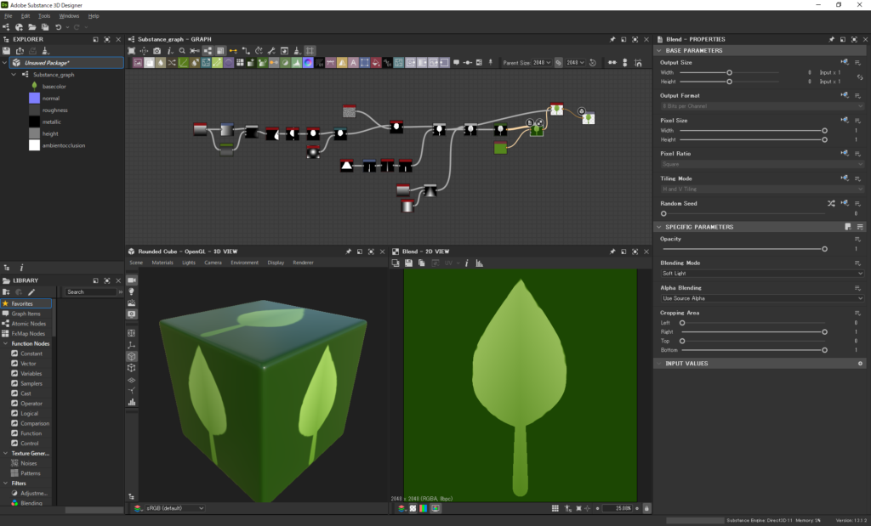Viewport: 871px width, 526px height.
Task: Save the 2D view image with floppy icon
Action: (408, 263)
